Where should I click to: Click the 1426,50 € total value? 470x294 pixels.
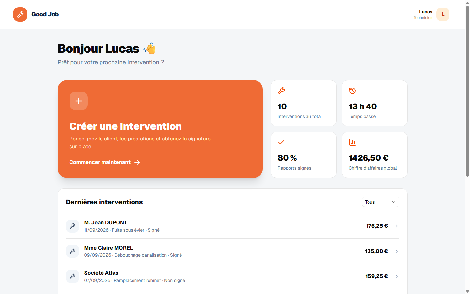(x=368, y=158)
